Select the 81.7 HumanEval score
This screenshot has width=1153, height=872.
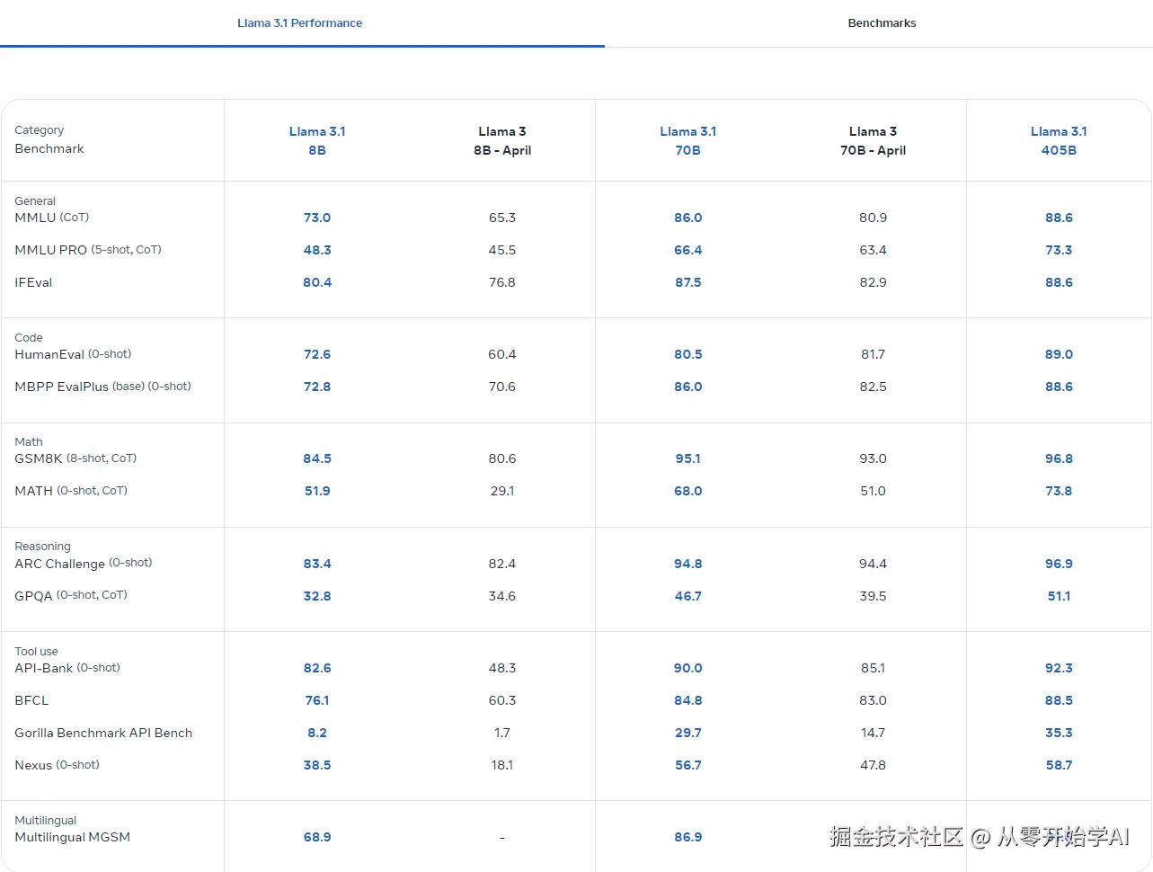coord(873,354)
